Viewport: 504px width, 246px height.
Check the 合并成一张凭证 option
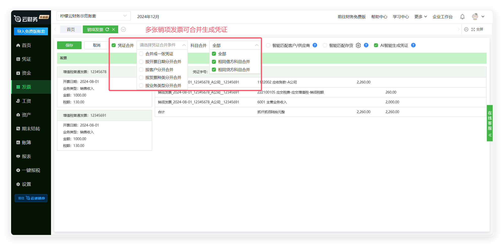(x=141, y=54)
